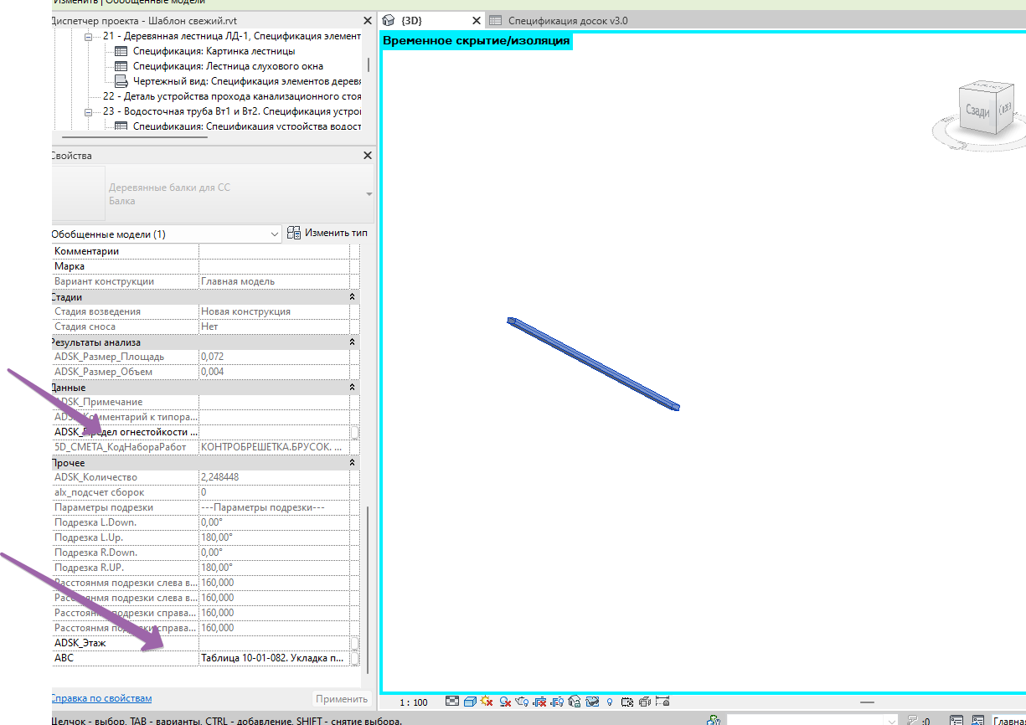
Task: Open the Главная design option dropdown
Action: [1008, 721]
